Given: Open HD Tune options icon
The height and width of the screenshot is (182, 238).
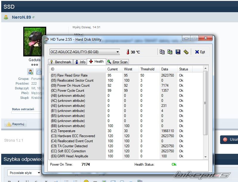Looking at the screenshot, I should point(186,52).
